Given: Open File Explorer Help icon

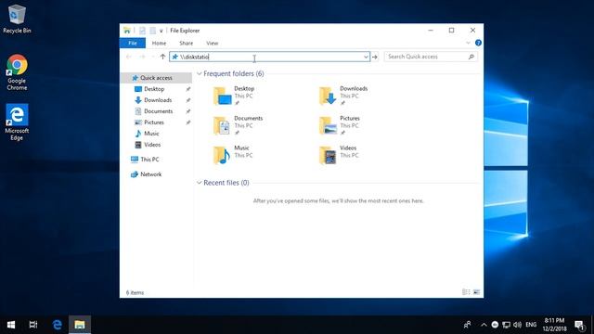Looking at the screenshot, I should (478, 43).
